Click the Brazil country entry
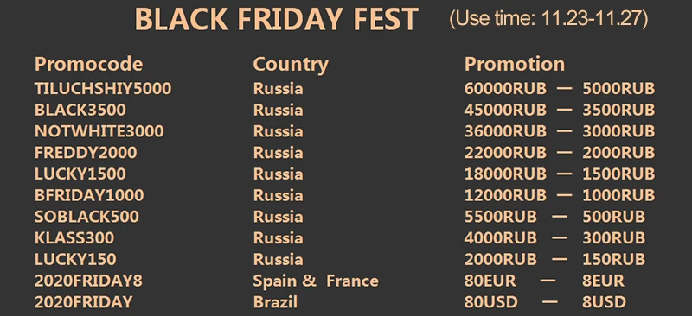The width and height of the screenshot is (692, 316). click(x=275, y=302)
